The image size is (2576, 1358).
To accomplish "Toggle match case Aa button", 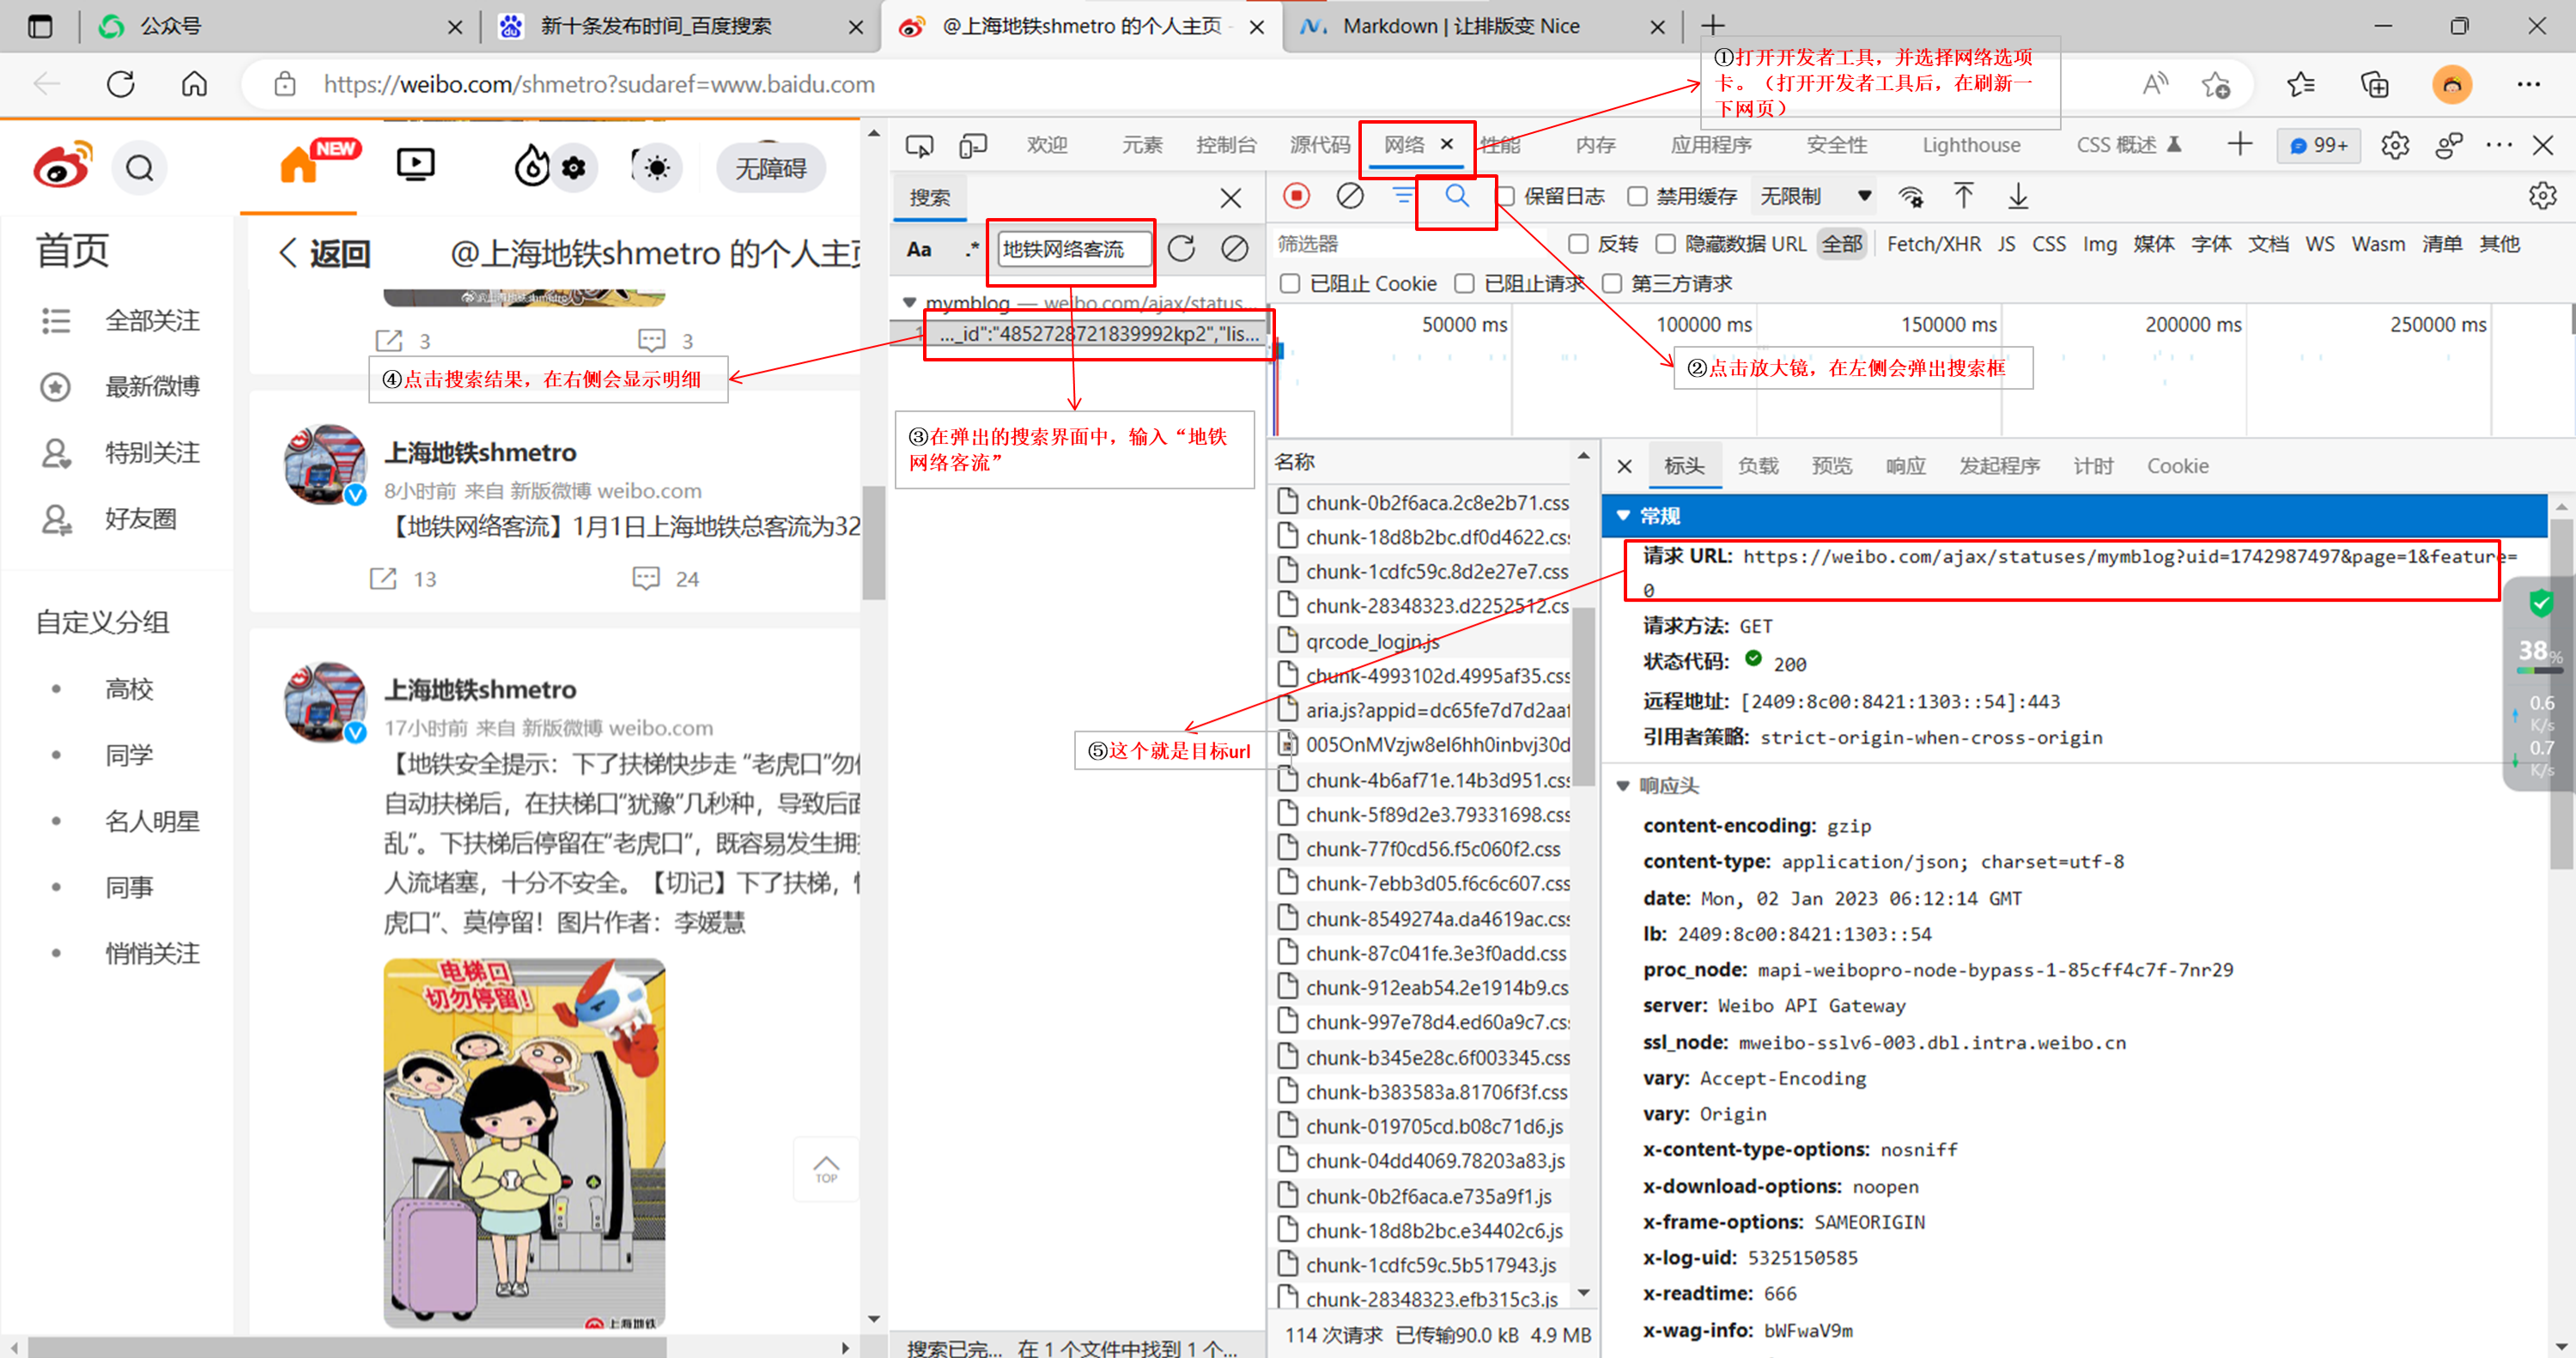I will [x=919, y=249].
